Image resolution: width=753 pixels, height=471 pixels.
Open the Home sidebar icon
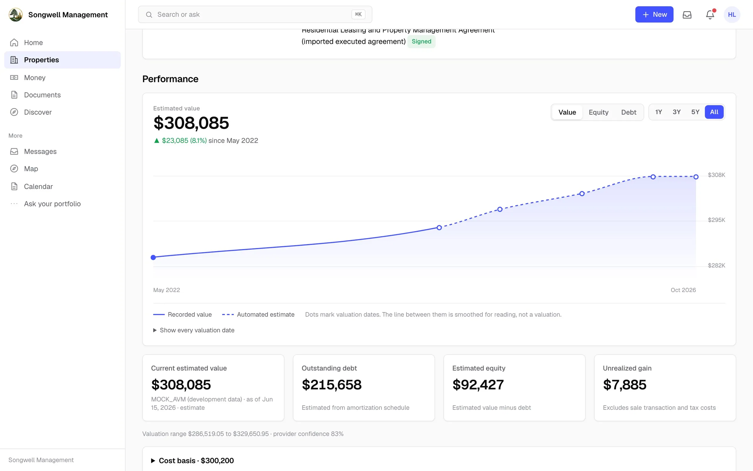coord(14,42)
